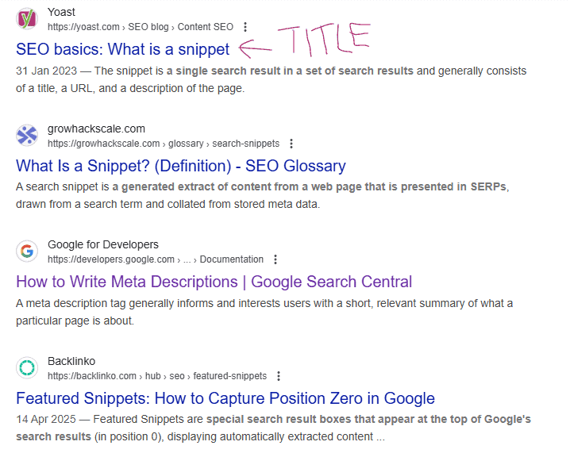The height and width of the screenshot is (457, 570).
Task: Open three-dot menu beside growhackscale URL
Action: pyautogui.click(x=291, y=144)
